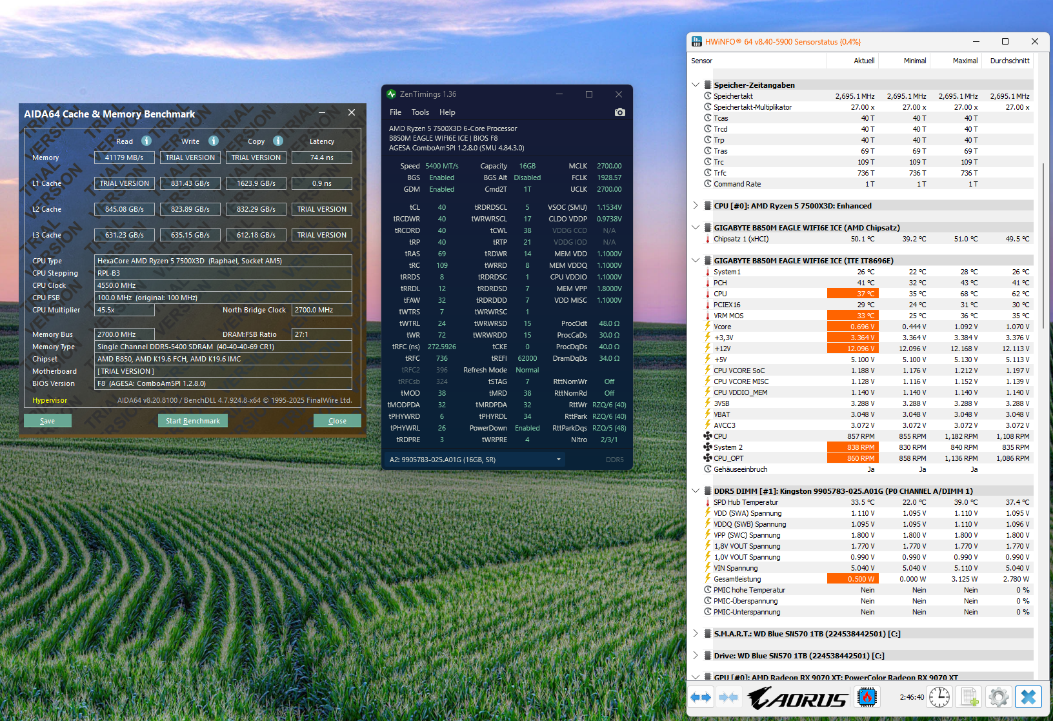Click the tRFC (ns) value 272.5926
This screenshot has width=1053, height=721.
pos(442,347)
